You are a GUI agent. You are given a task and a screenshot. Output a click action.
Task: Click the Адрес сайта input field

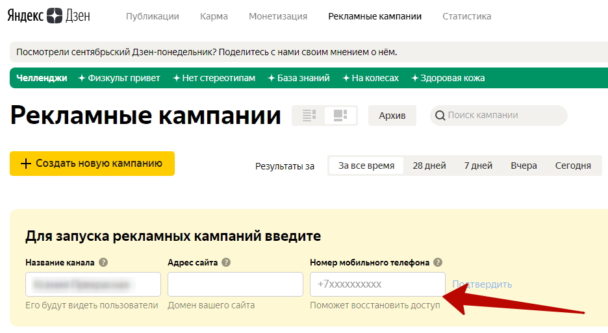[235, 284]
